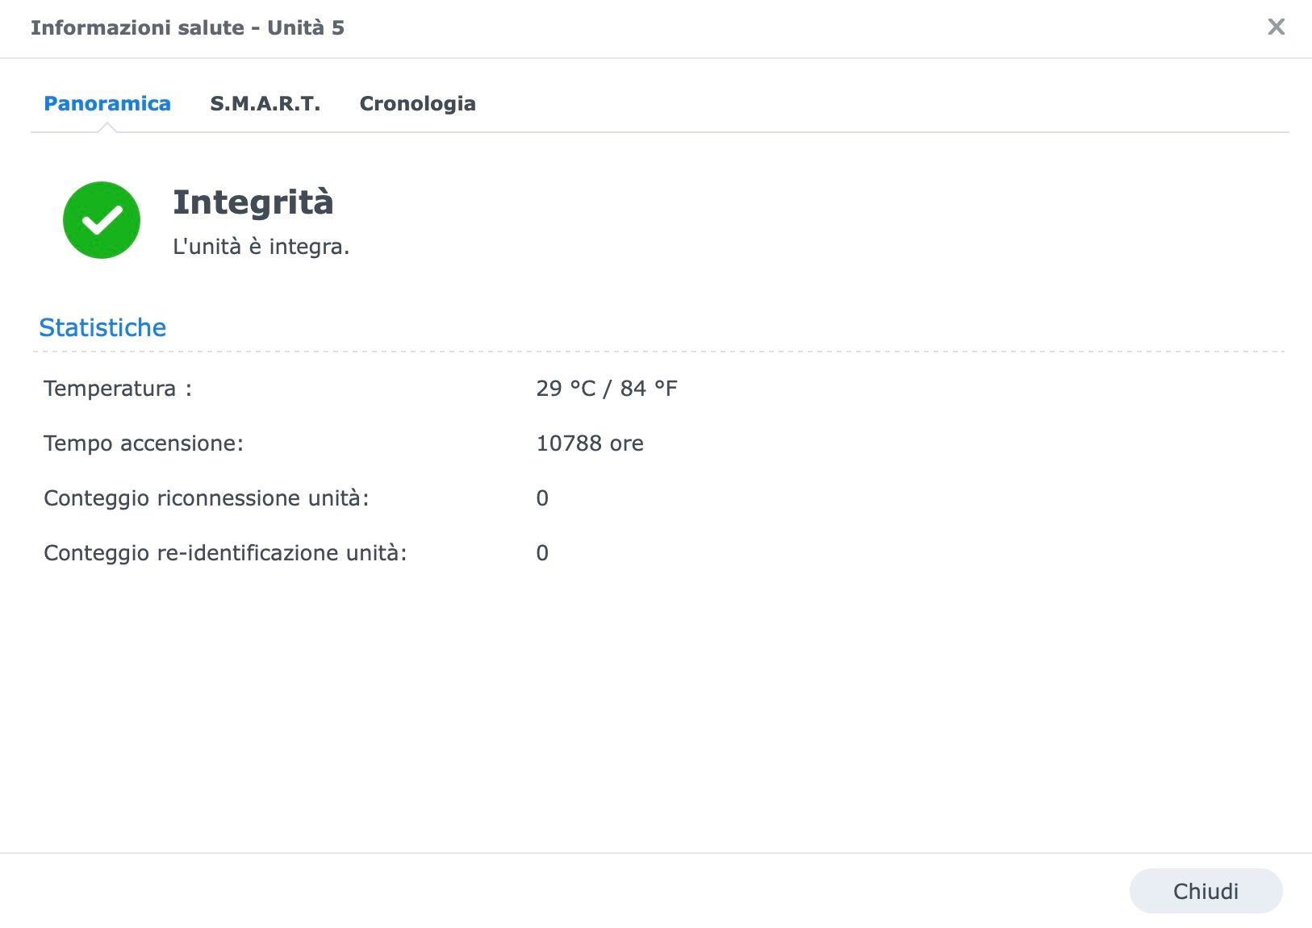
Task: Click the Tempo accensione label
Action: coord(144,443)
